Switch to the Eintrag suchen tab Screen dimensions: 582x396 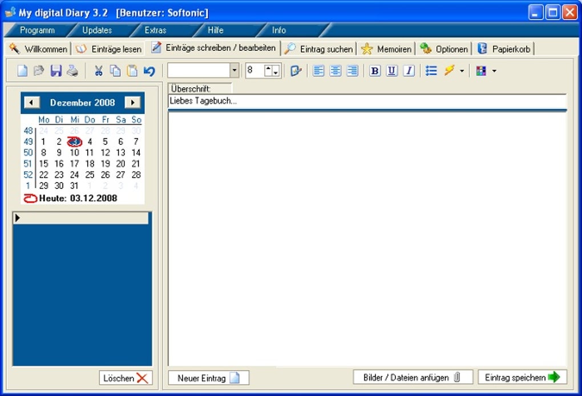pyautogui.click(x=319, y=49)
